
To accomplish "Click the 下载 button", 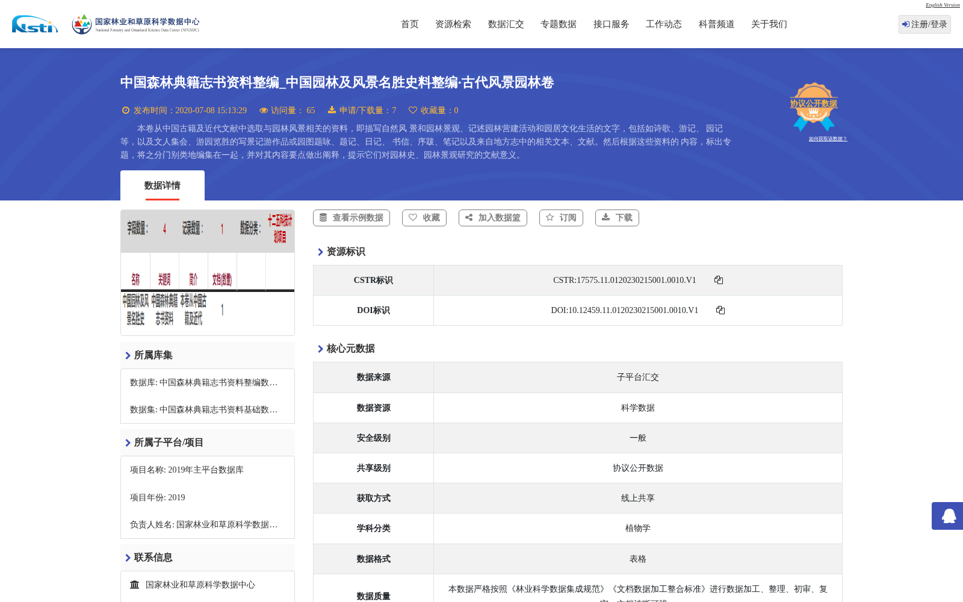I will point(617,218).
